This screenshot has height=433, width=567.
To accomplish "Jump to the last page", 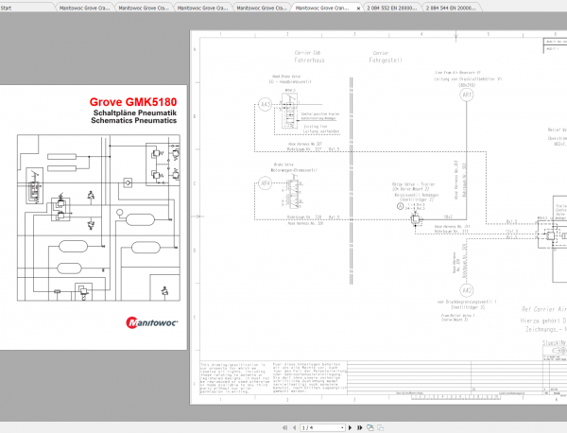I will (359, 427).
